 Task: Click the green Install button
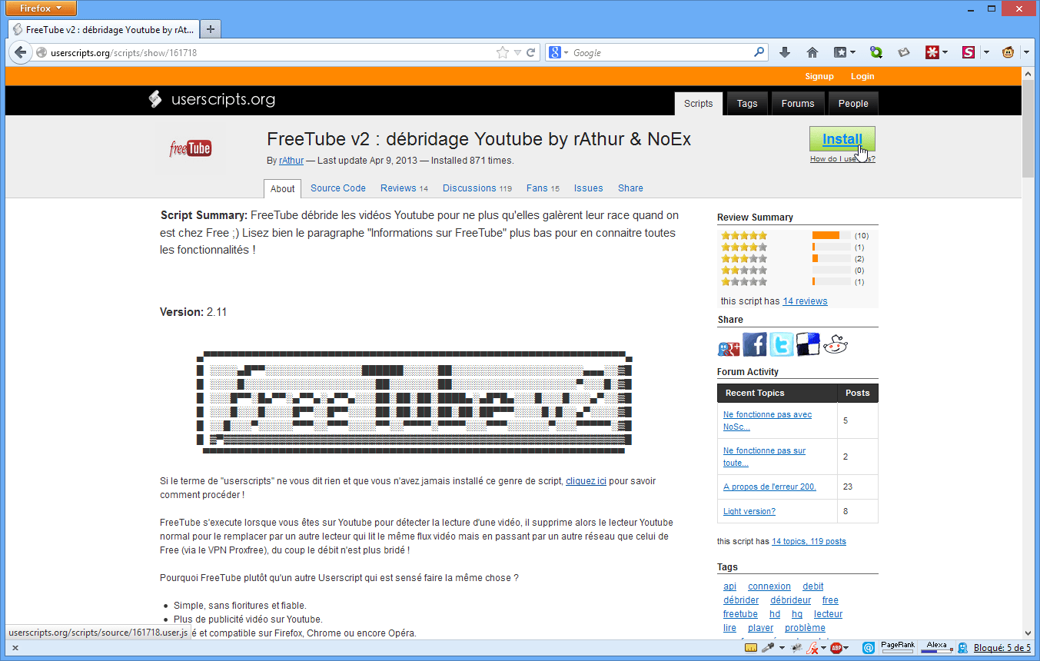(842, 139)
